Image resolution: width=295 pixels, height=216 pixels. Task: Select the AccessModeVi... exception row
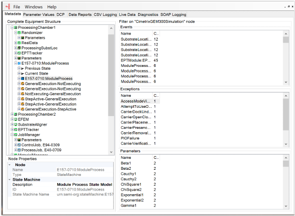pyautogui.click(x=136, y=101)
